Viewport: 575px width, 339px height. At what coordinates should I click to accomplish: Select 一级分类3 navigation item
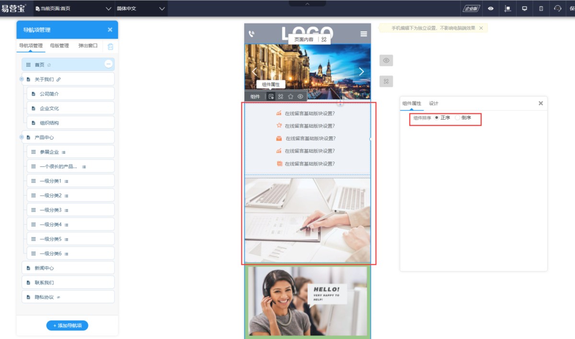pyautogui.click(x=70, y=210)
